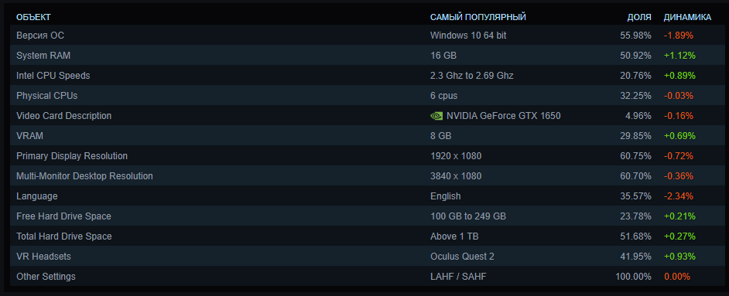
Task: Expand the Версия ОС row
Action: coord(364,36)
